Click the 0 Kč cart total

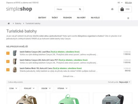click(x=127, y=9)
